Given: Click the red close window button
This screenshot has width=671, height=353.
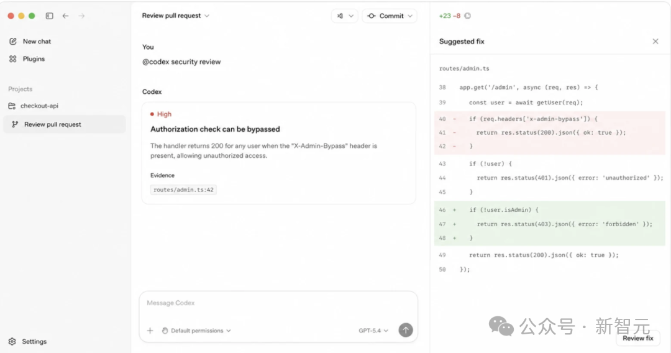Looking at the screenshot, I should [x=11, y=16].
